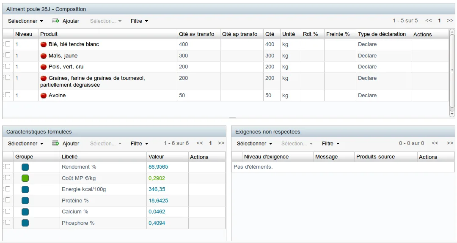The image size is (457, 243).
Task: Click the value 0,0462 for Calcium
Action: [157, 212]
